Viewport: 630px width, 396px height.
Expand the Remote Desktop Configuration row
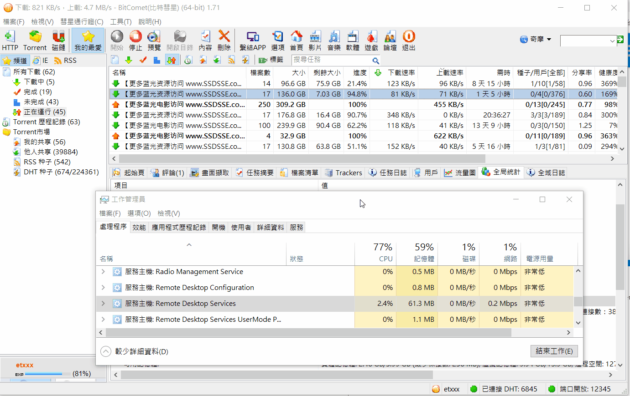pos(103,288)
